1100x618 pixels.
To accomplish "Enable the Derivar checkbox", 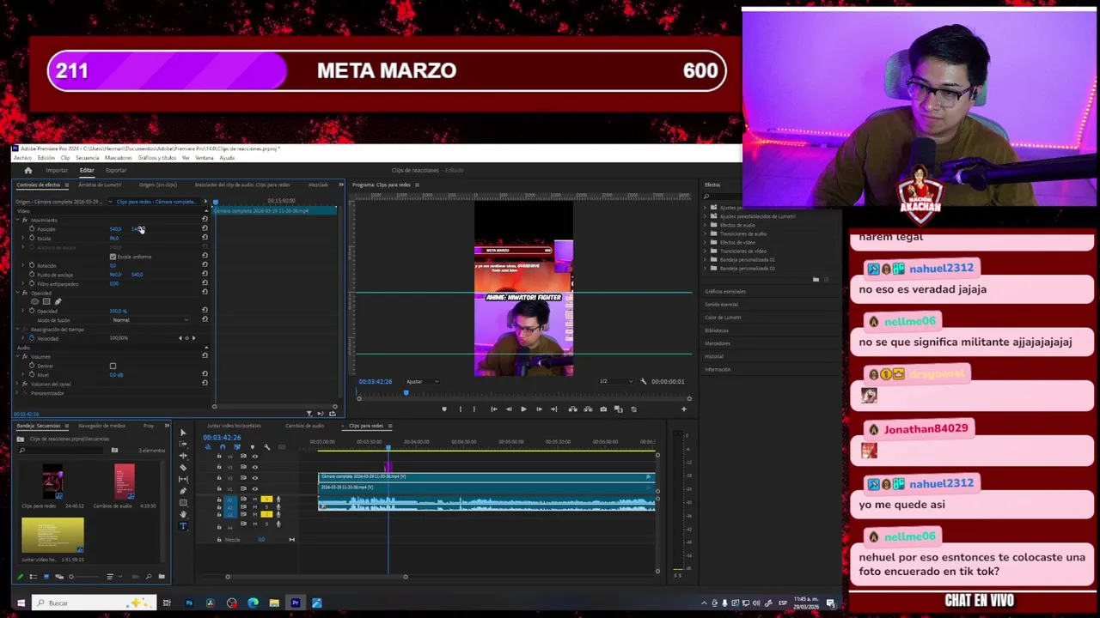I will point(113,367).
